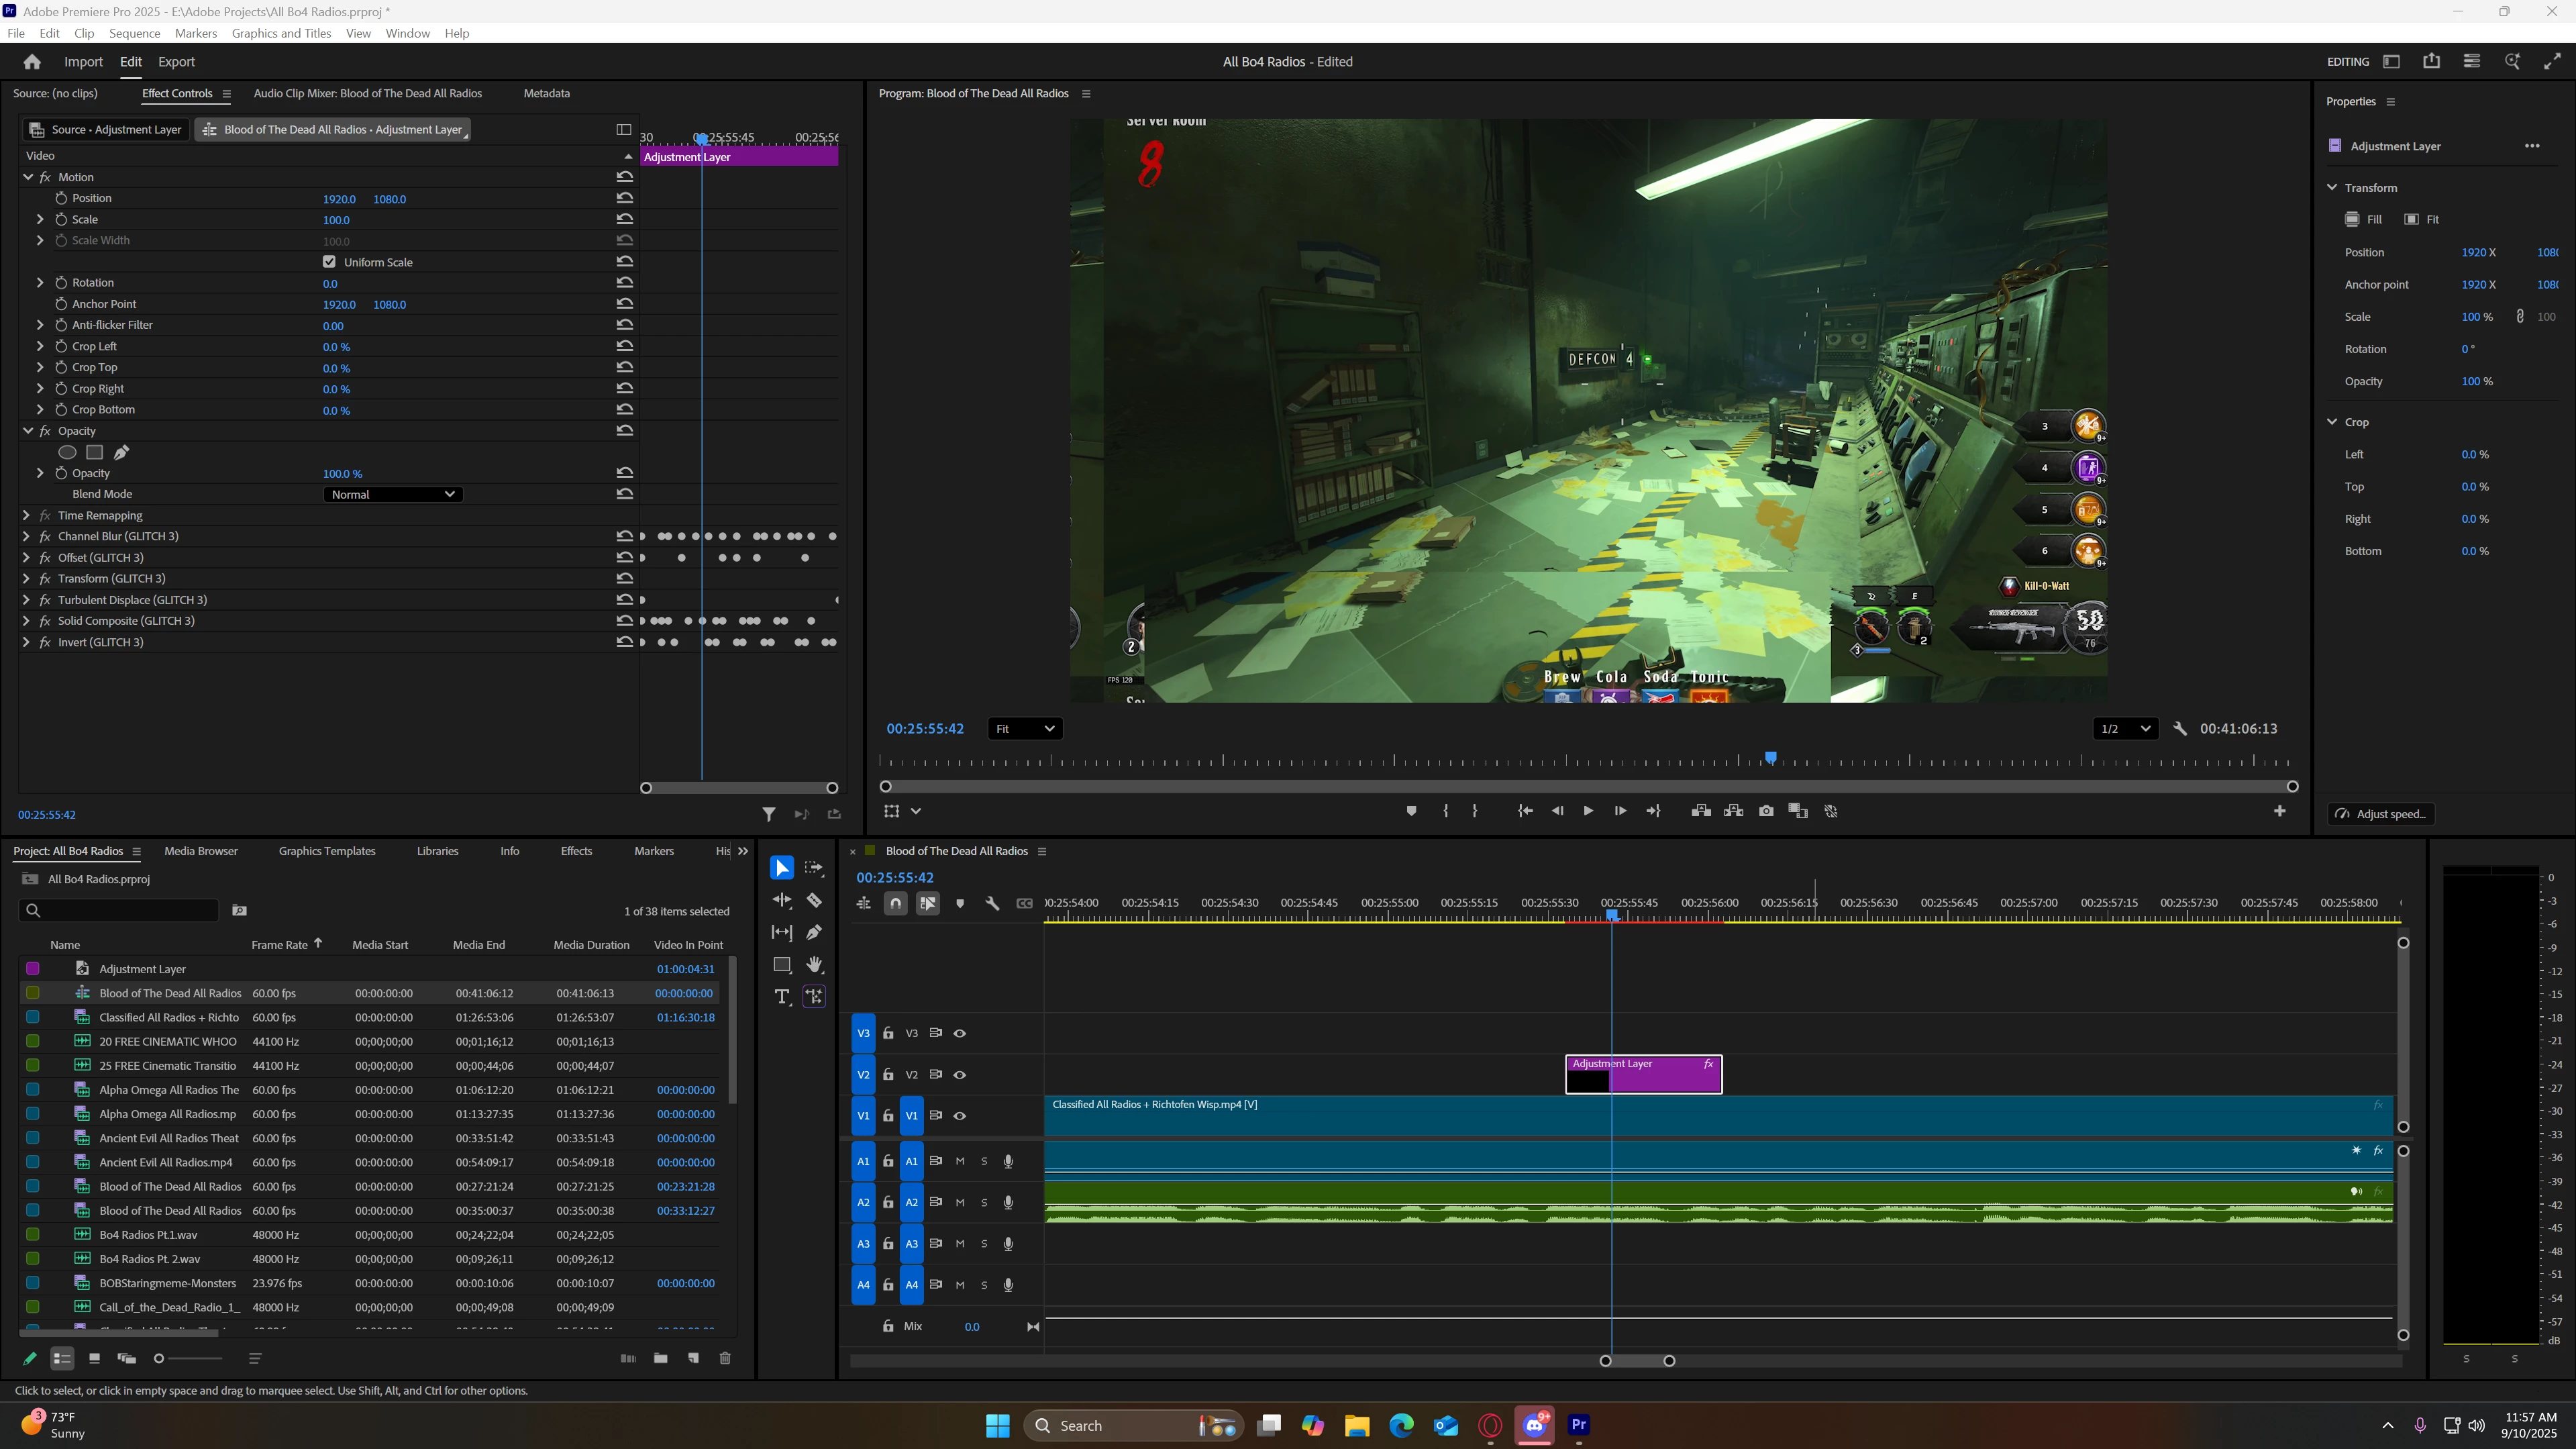Select the Razor tool
Image resolution: width=2576 pixels, height=1449 pixels.
[814, 901]
